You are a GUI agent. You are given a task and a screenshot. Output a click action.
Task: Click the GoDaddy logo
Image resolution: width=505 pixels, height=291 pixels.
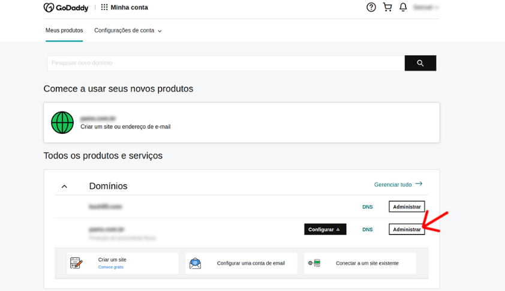tap(66, 8)
